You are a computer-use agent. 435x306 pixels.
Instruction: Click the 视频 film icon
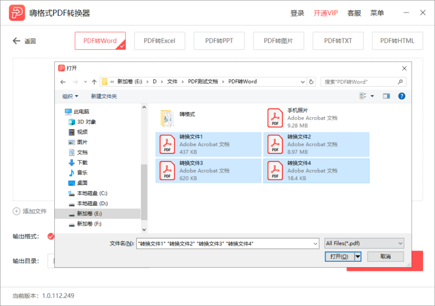[x=71, y=132]
